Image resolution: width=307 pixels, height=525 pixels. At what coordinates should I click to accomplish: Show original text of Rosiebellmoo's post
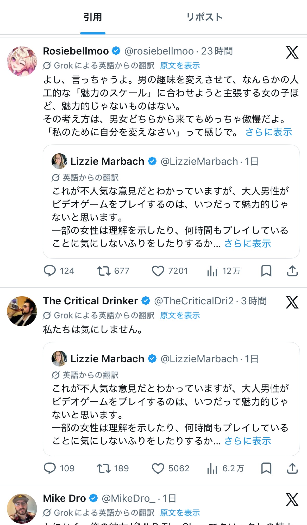180,65
